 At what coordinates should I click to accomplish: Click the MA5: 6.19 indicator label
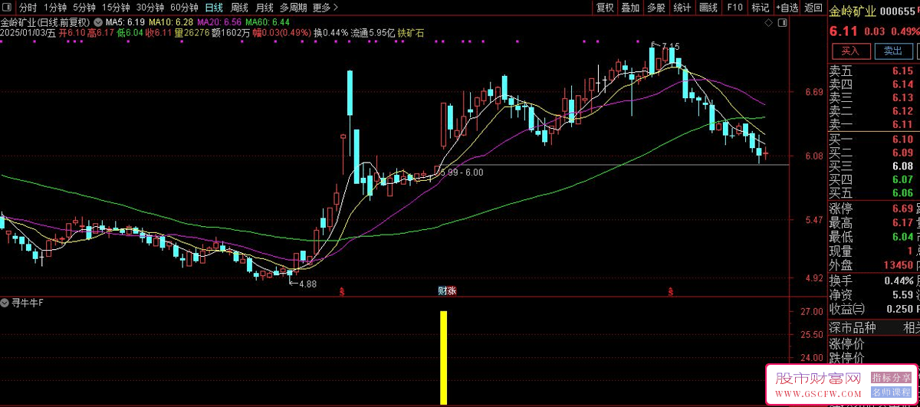[123, 23]
